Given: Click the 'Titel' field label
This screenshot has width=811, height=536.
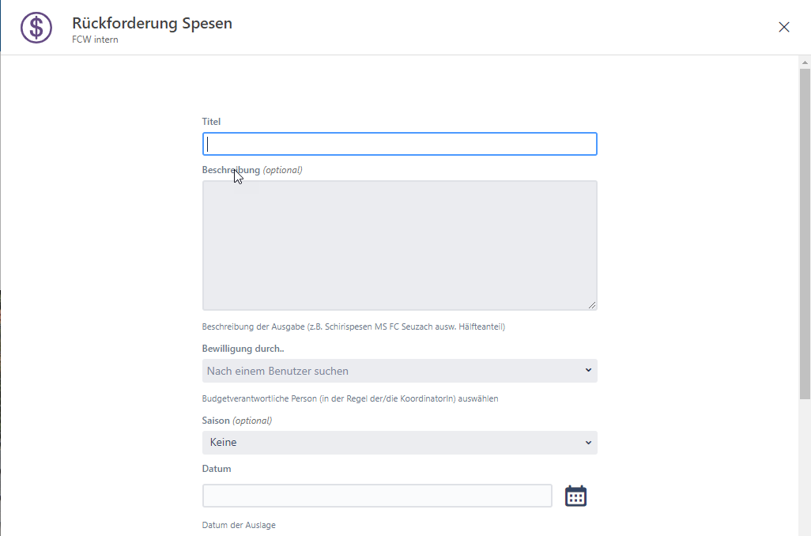Looking at the screenshot, I should (212, 122).
